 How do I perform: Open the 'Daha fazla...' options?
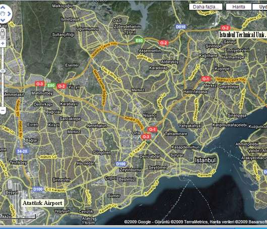click(x=206, y=7)
